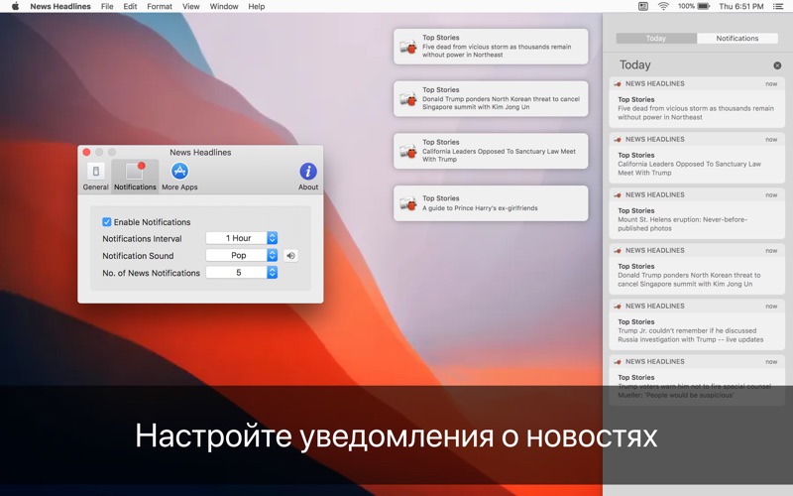Click the Notifications Interval label
This screenshot has width=793, height=496.
142,238
